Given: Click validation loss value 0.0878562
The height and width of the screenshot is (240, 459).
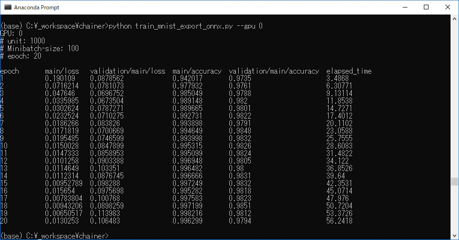Looking at the screenshot, I should [107, 78].
